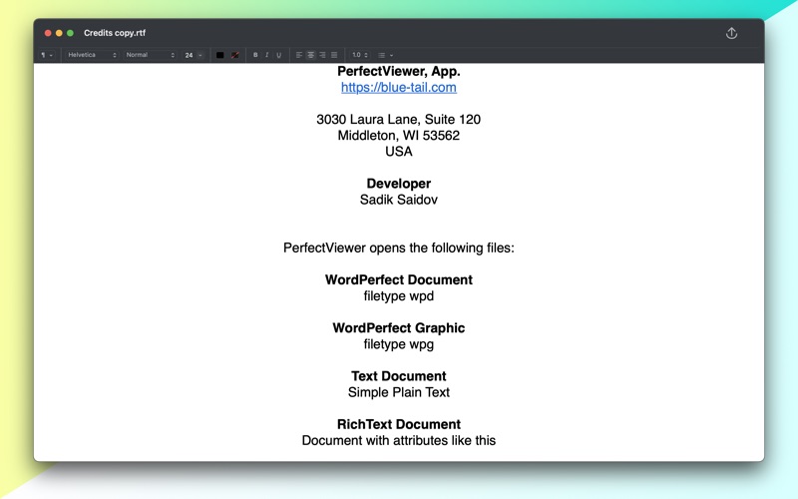Open the Helvetica font family dropdown
Screen dimensions: 798x499
click(92, 55)
